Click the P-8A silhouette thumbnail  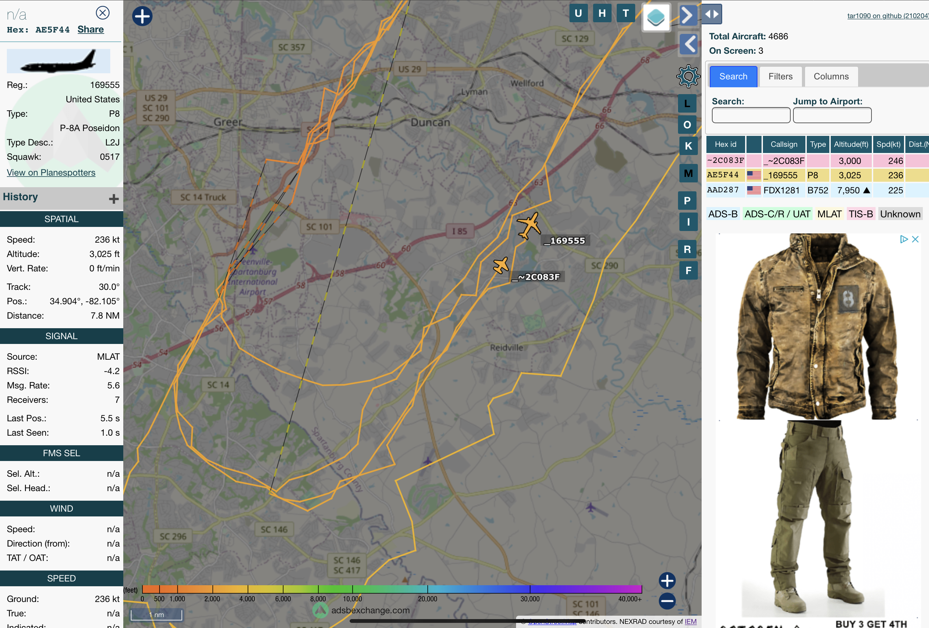pos(58,61)
